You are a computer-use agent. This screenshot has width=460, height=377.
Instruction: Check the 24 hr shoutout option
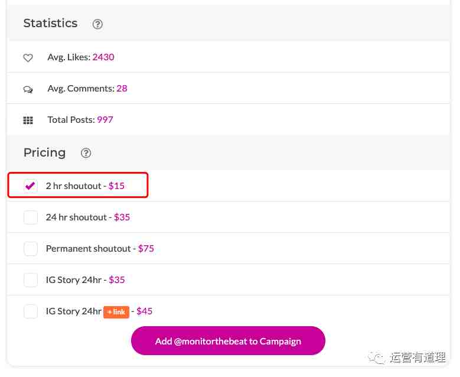coord(31,217)
